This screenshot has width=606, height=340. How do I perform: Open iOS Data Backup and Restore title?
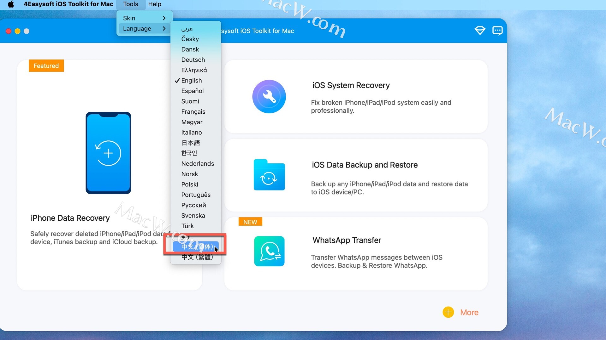[365, 165]
